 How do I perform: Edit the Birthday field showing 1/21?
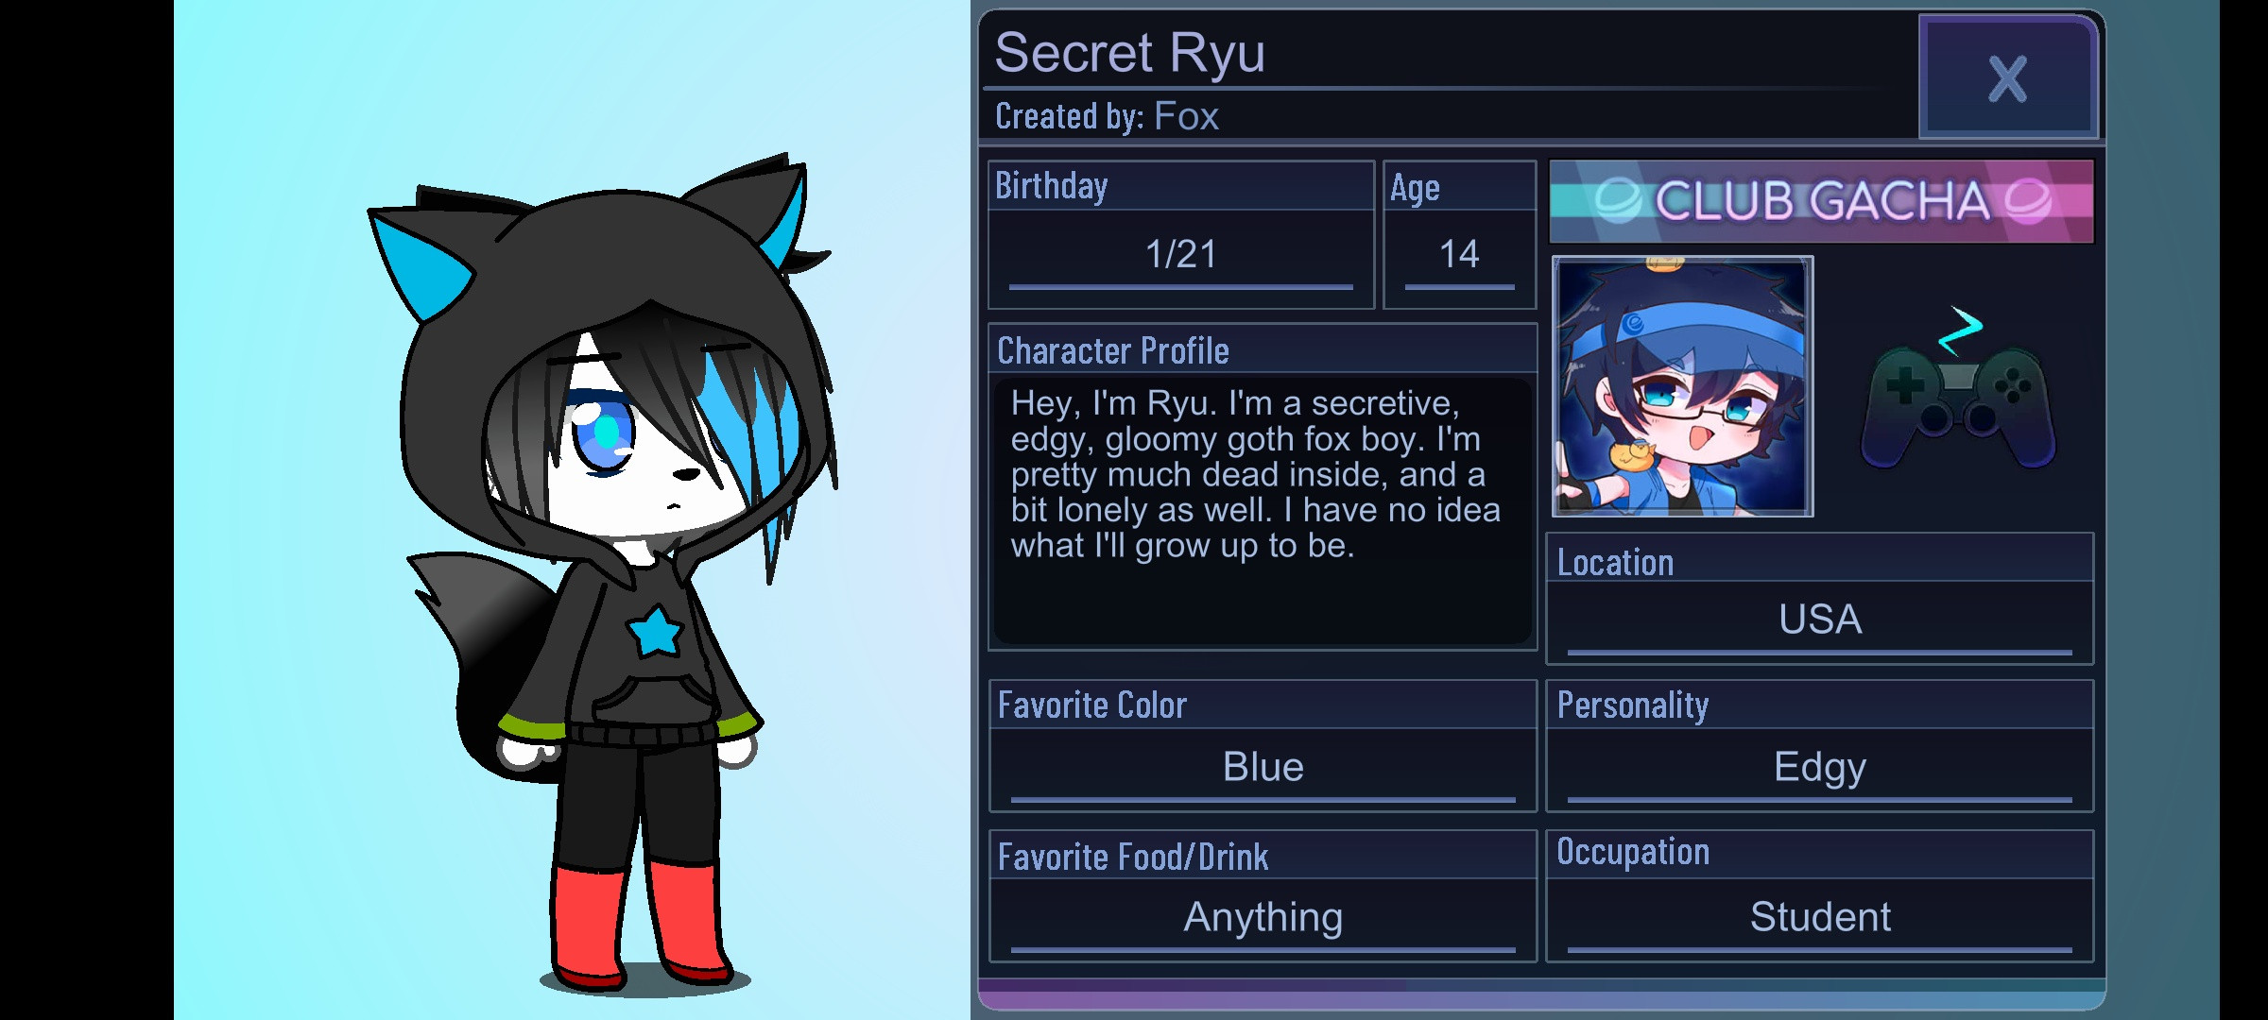coord(1181,255)
